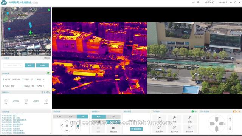Viewport: 242px width, 136px height.
Task: Click the server latency icon
Action: click(x=6, y=100)
